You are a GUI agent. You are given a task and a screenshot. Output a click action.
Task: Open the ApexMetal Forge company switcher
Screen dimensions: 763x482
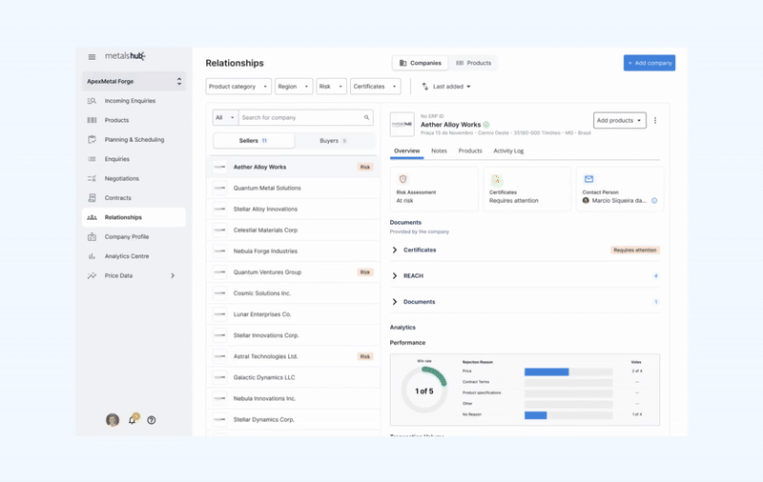134,81
